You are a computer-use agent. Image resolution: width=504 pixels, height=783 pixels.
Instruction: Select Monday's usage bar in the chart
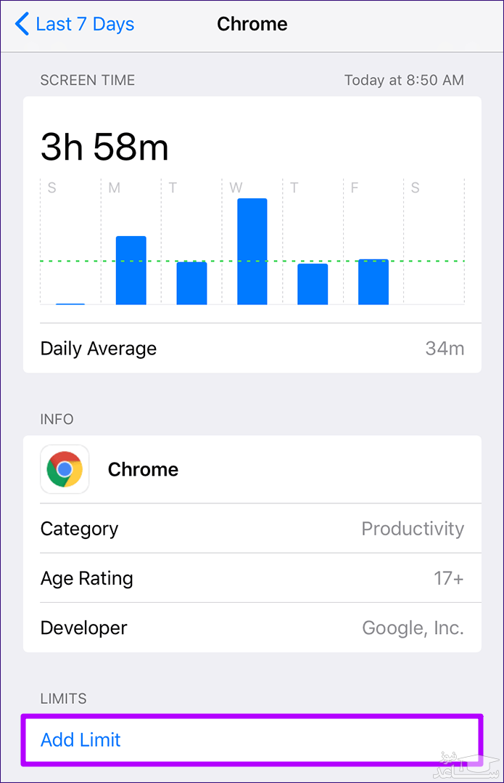tap(131, 270)
